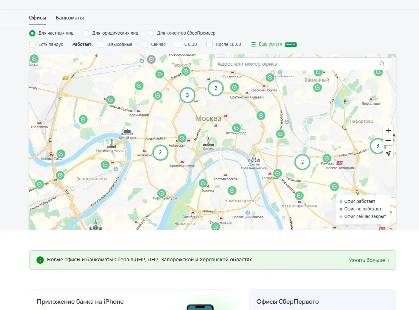The width and height of the screenshot is (419, 310).
Task: Select the office marker above Замоскворечье label
Action: pyautogui.click(x=232, y=190)
